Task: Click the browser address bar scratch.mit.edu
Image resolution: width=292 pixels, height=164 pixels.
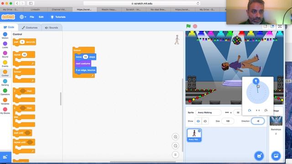Action: [x=141, y=3]
